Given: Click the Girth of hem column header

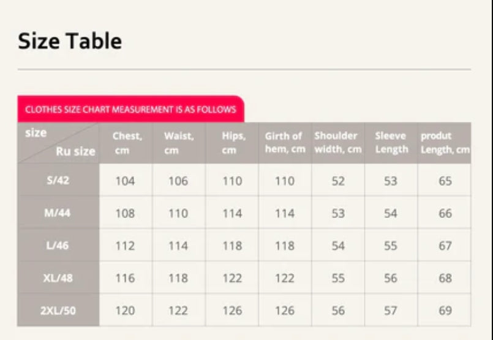Looking at the screenshot, I should (285, 143).
